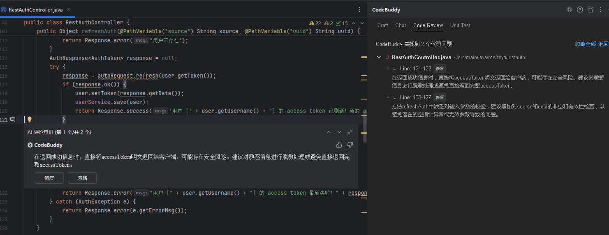Screen dimensions: 609x235
Task: Go to next AI review comment
Action: 339,132
